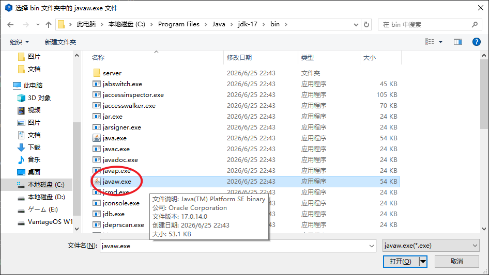Sort files by 修改日期 column
This screenshot has height=275, width=489.
(x=239, y=58)
